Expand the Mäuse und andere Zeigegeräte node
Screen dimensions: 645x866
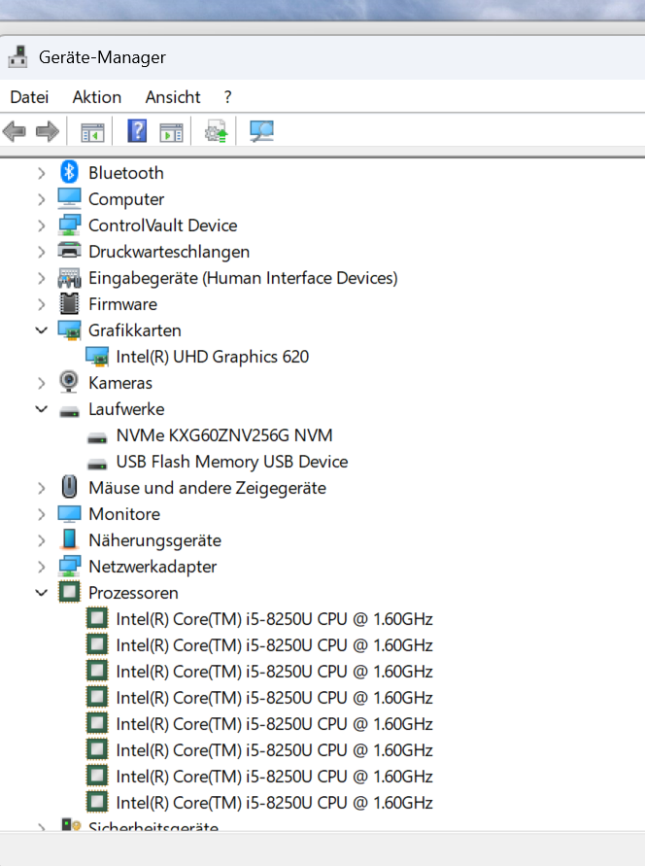tap(42, 488)
